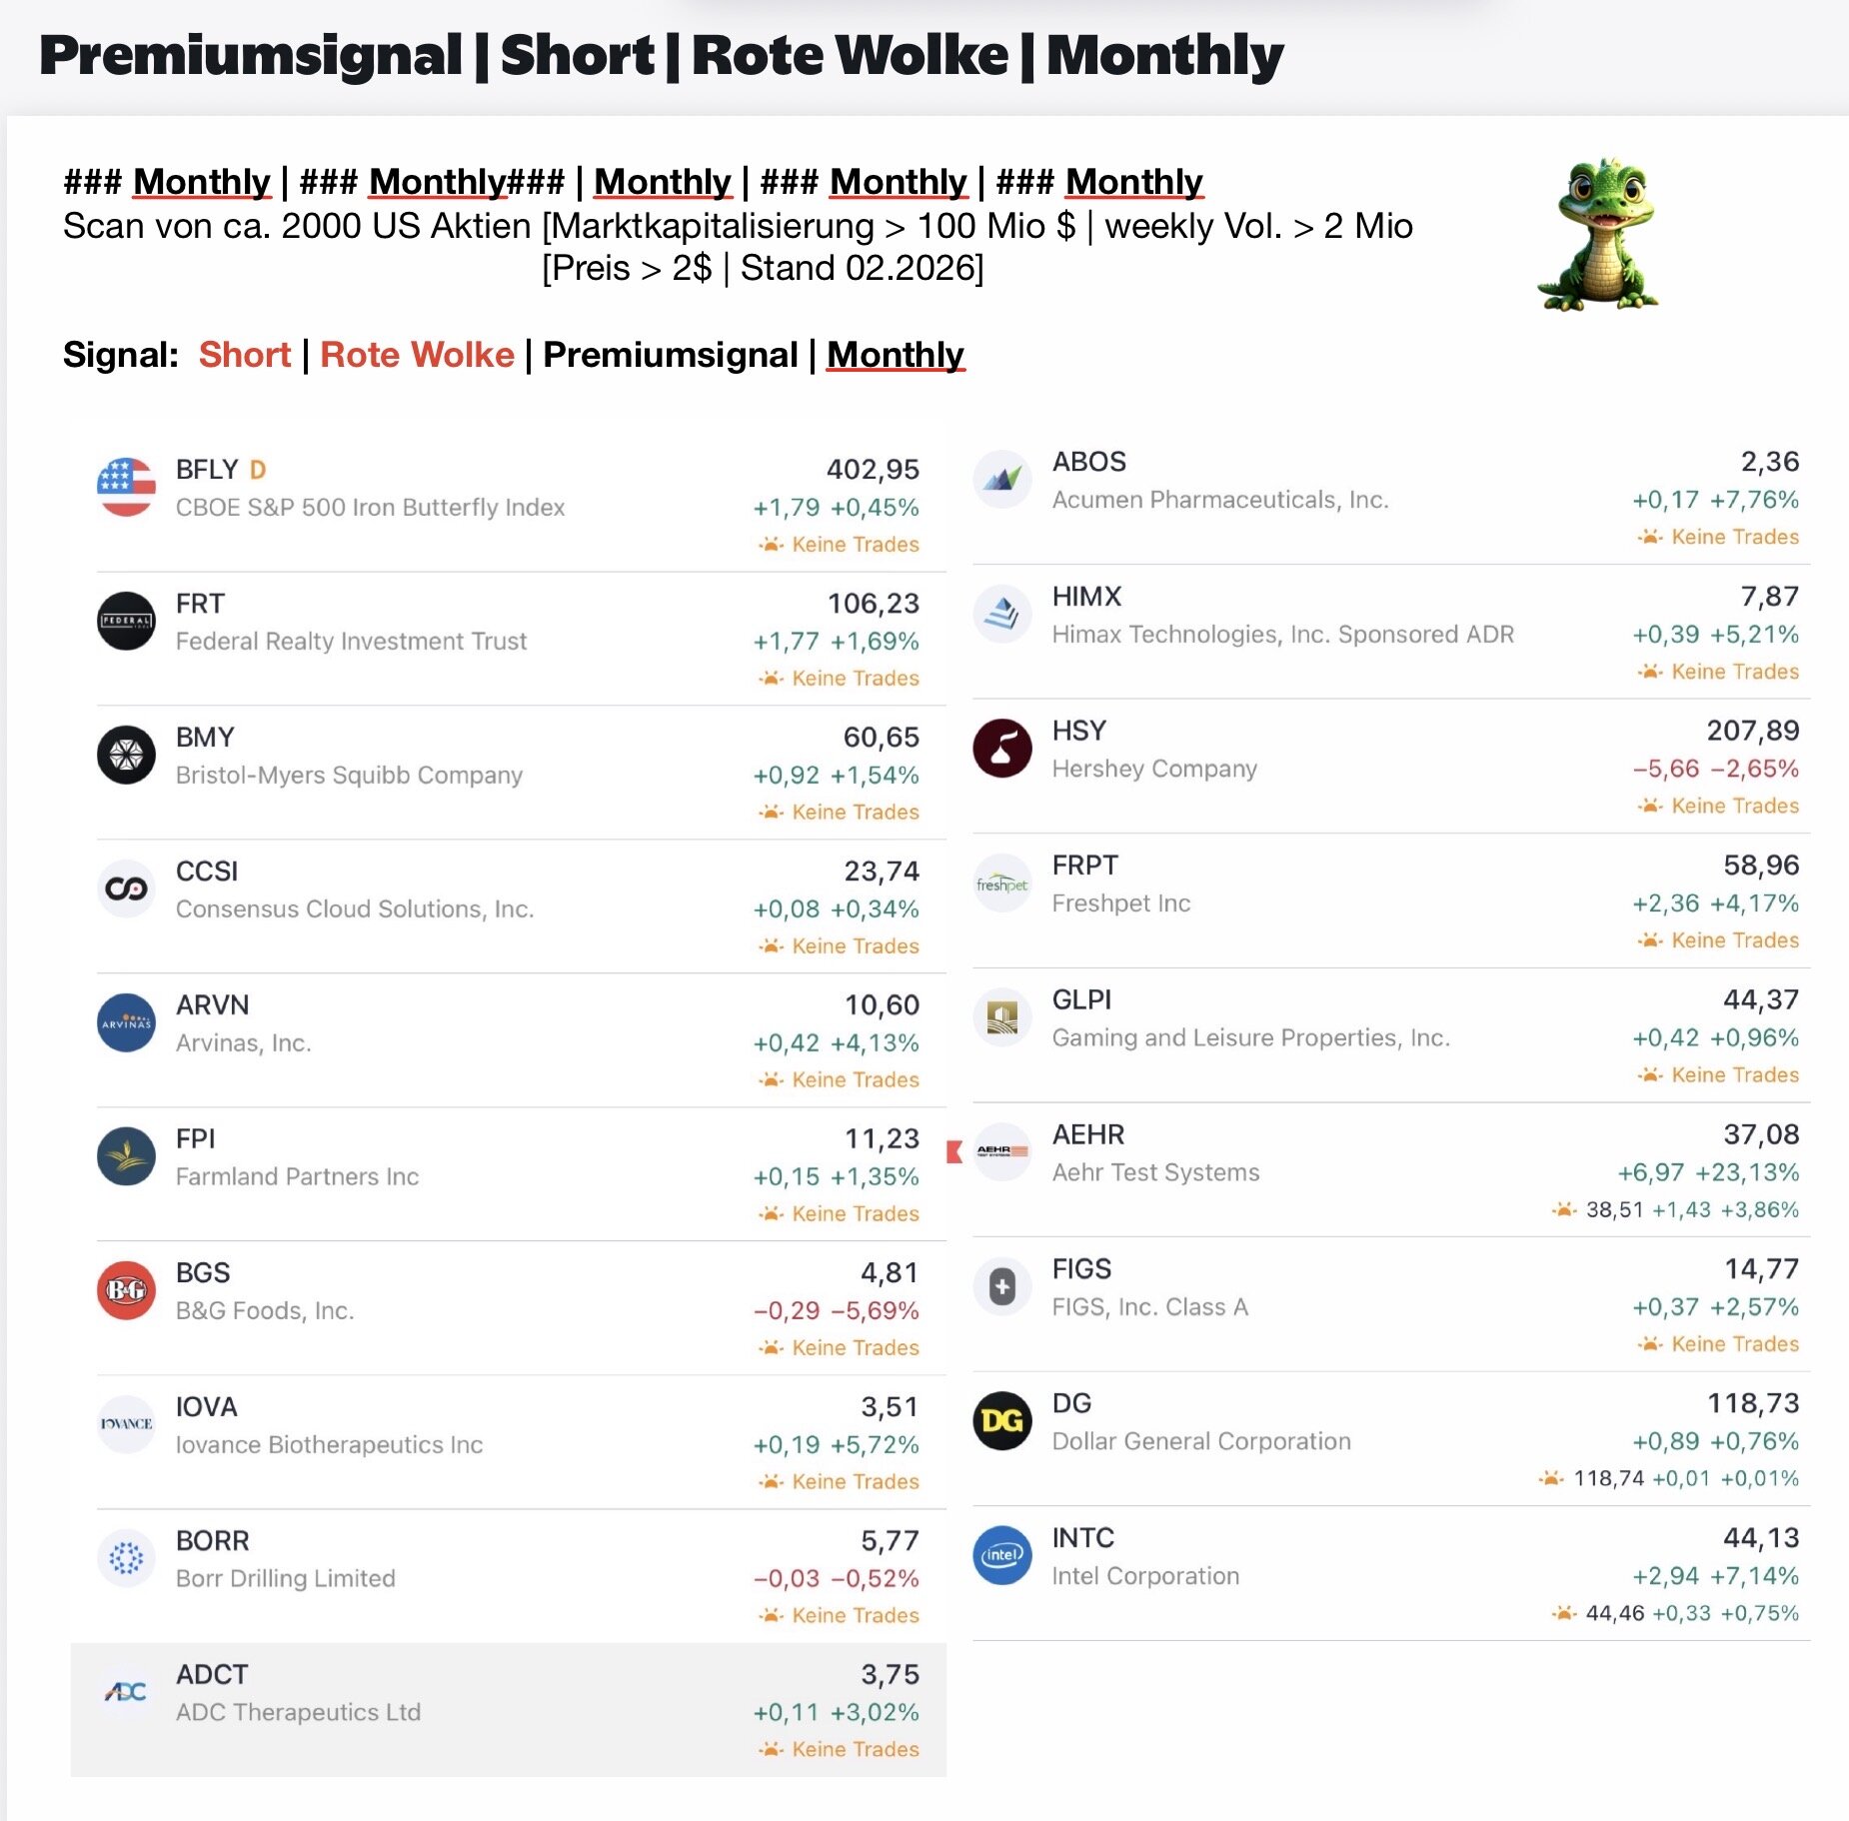This screenshot has height=1821, width=1849.
Task: Select the Intel logo icon
Action: click(x=1001, y=1555)
